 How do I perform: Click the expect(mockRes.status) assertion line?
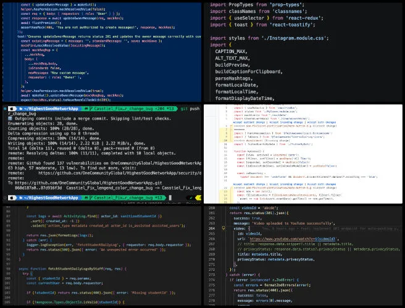65,99
